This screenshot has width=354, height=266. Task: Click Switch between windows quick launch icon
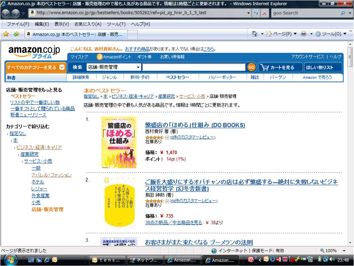pyautogui.click(x=39, y=260)
